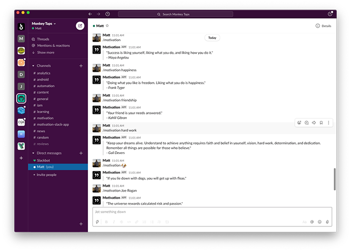Toggle bold formatting in composer
Viewport: 351px width, 251px height.
click(106, 222)
